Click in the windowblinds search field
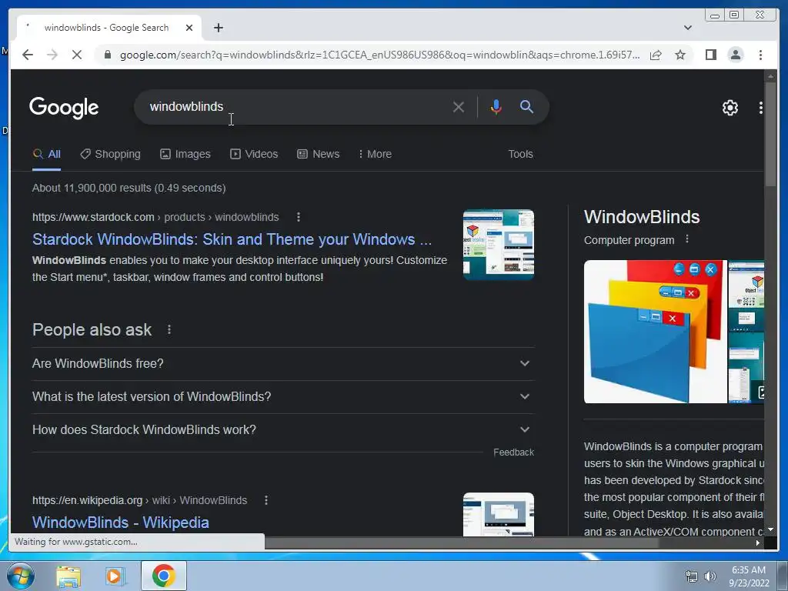The image size is (788, 591). [x=296, y=106]
